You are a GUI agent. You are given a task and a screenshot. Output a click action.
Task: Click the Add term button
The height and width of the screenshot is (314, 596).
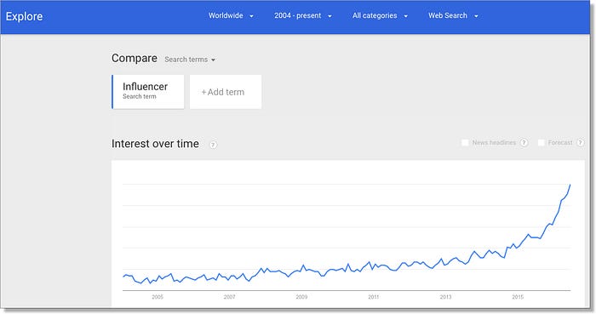[x=226, y=92]
